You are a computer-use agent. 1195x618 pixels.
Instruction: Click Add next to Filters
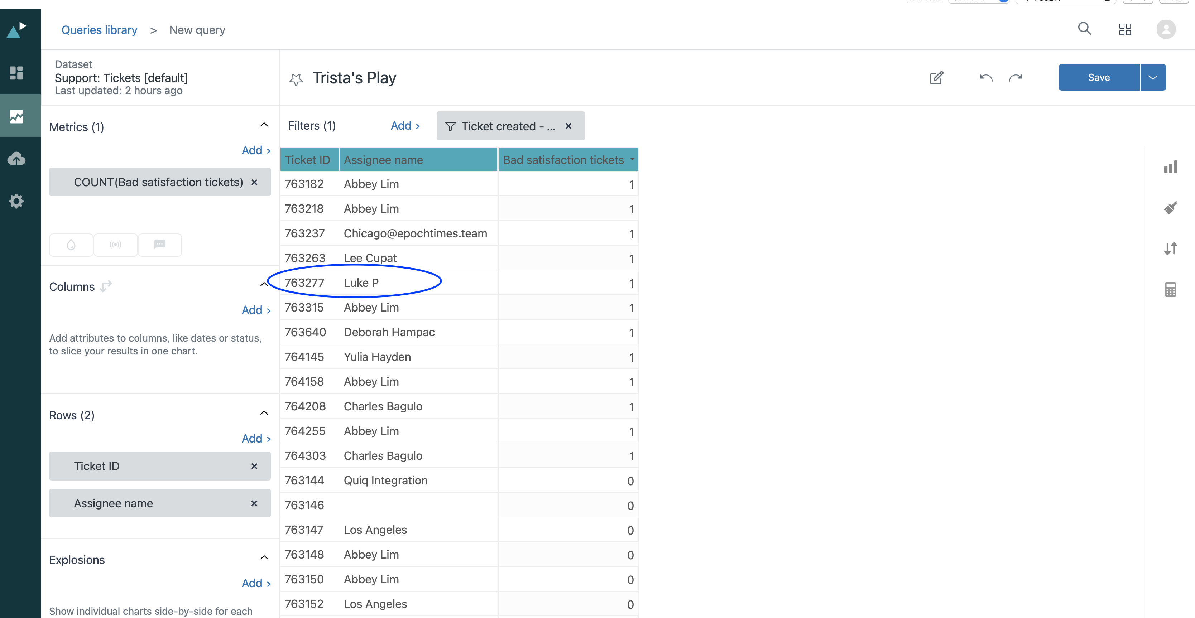pos(404,126)
